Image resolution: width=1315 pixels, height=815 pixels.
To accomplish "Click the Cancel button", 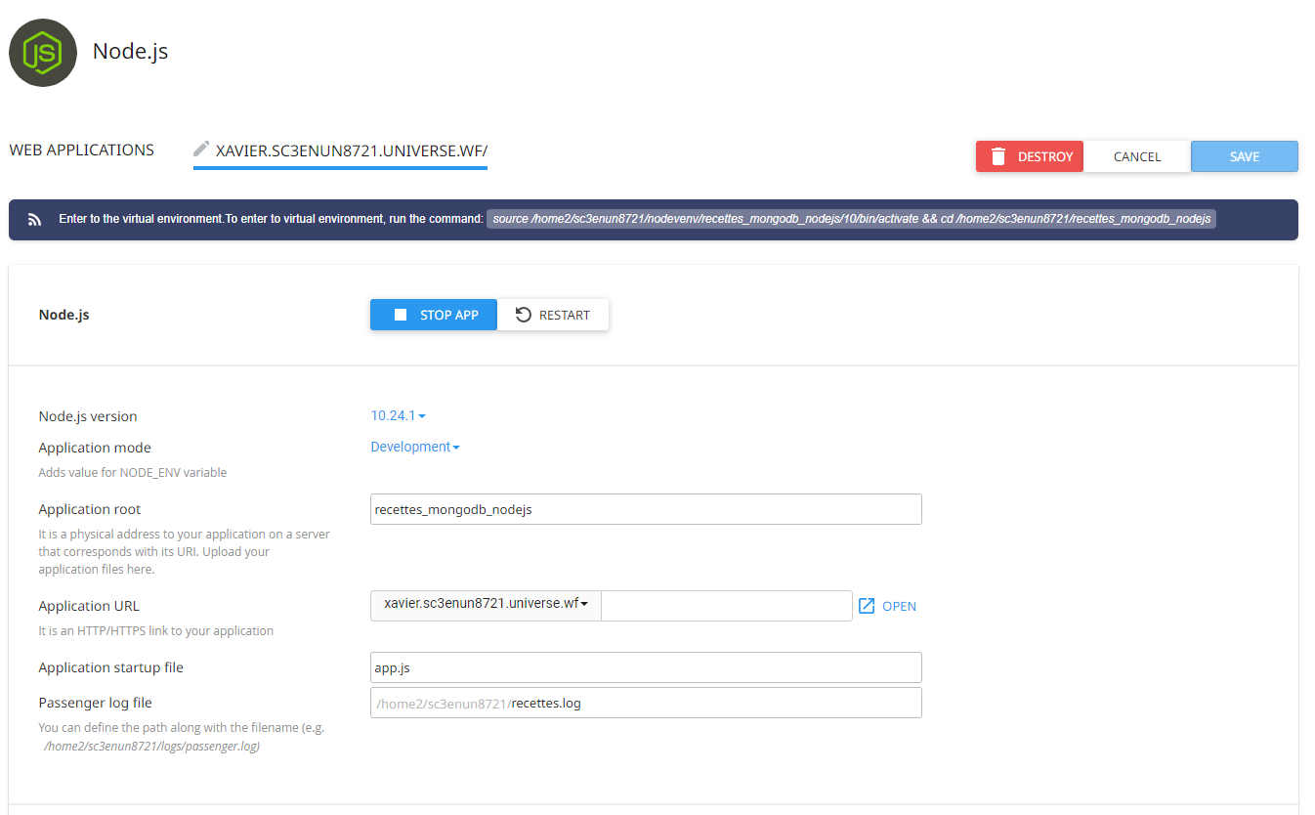I will [x=1136, y=156].
